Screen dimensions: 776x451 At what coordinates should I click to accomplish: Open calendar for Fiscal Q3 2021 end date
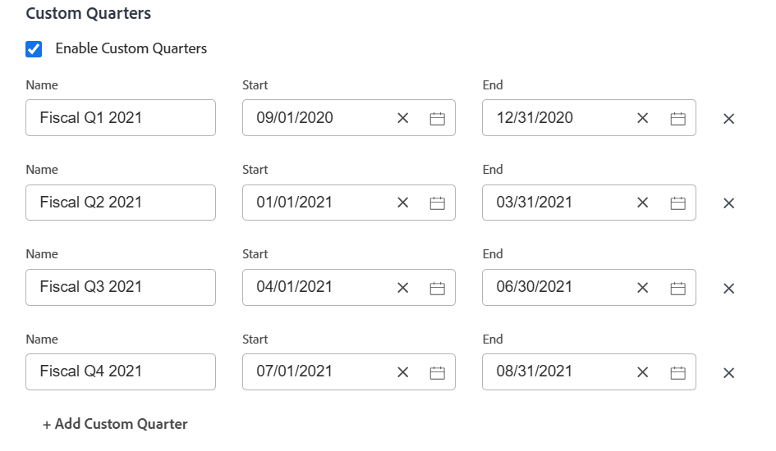(x=677, y=288)
